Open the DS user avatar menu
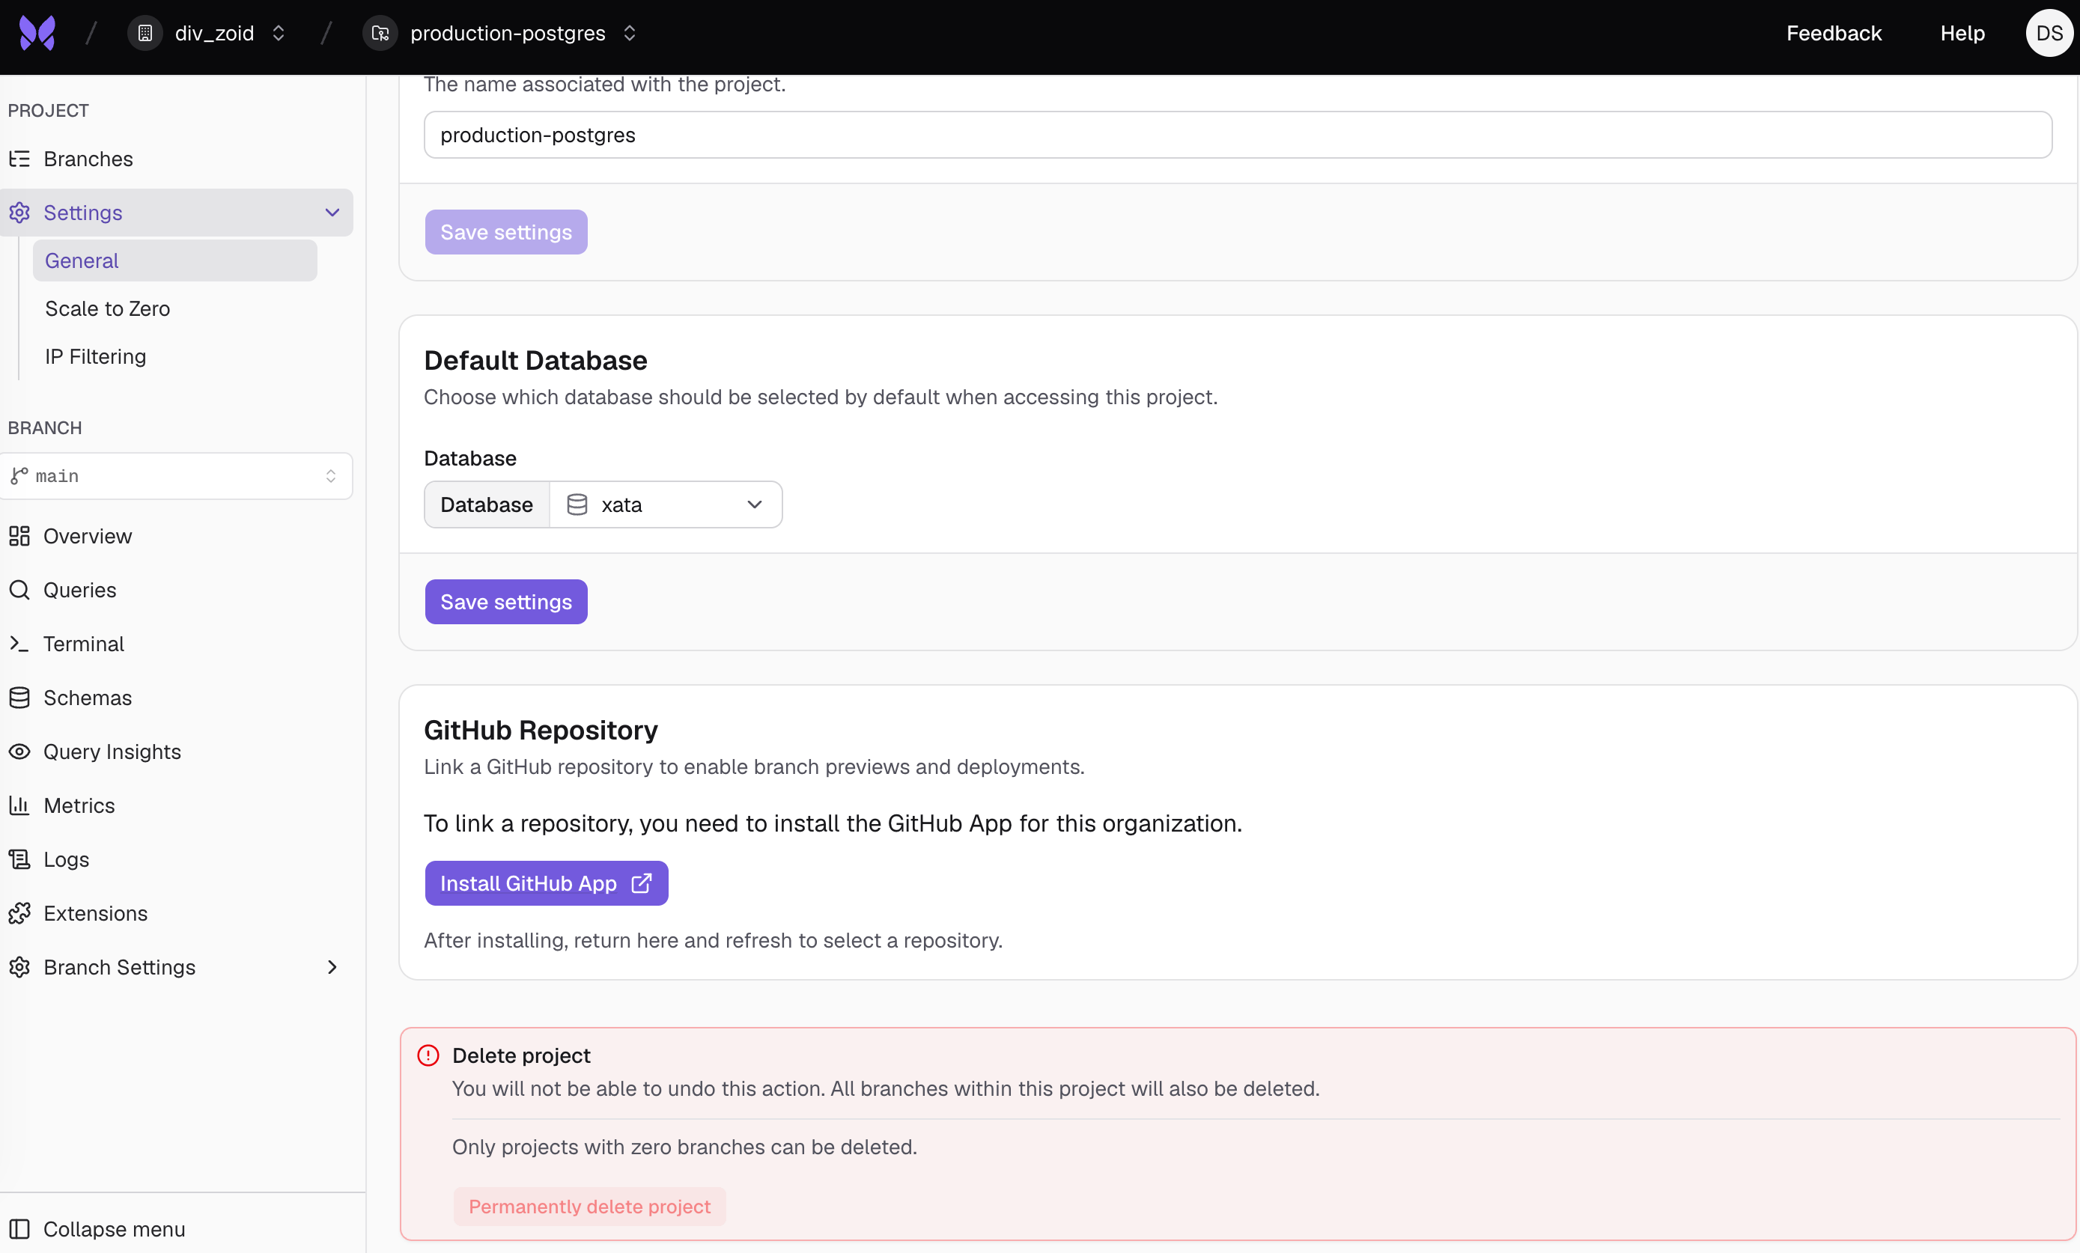The image size is (2080, 1253). (x=2049, y=33)
